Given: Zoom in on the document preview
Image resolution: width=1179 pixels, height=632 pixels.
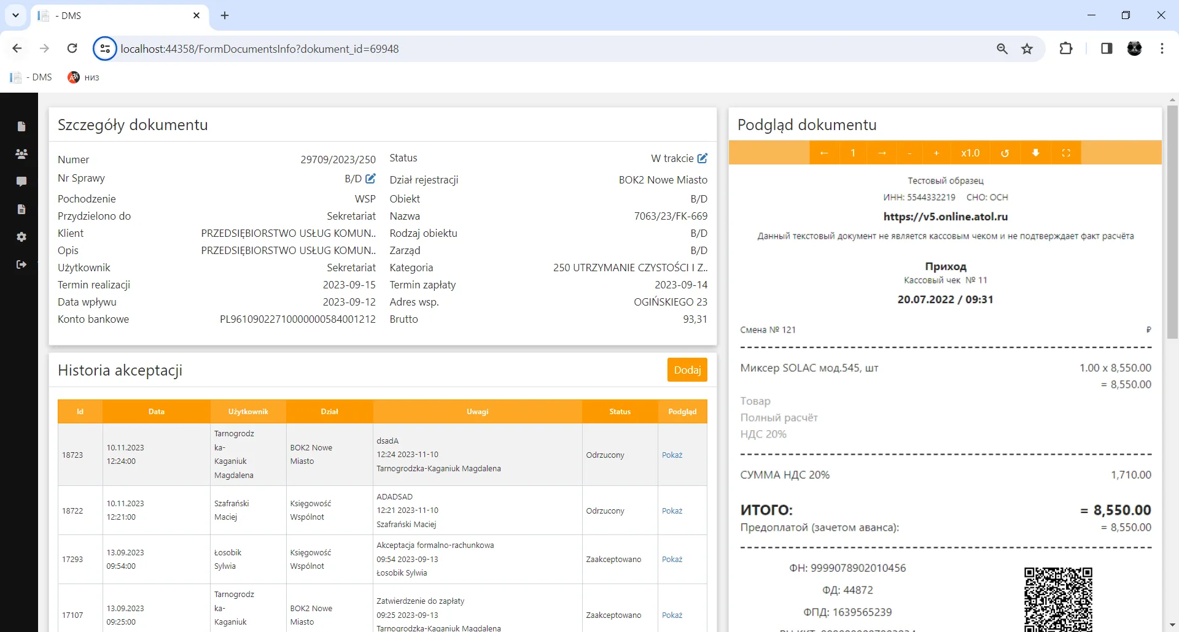Looking at the screenshot, I should point(936,153).
